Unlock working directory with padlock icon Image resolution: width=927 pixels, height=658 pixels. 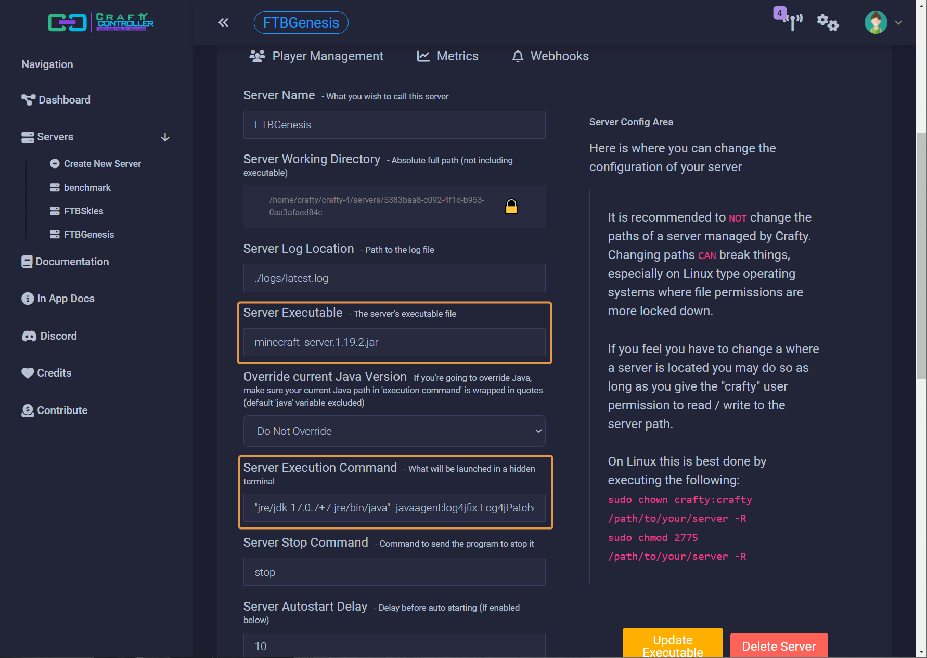coord(511,207)
